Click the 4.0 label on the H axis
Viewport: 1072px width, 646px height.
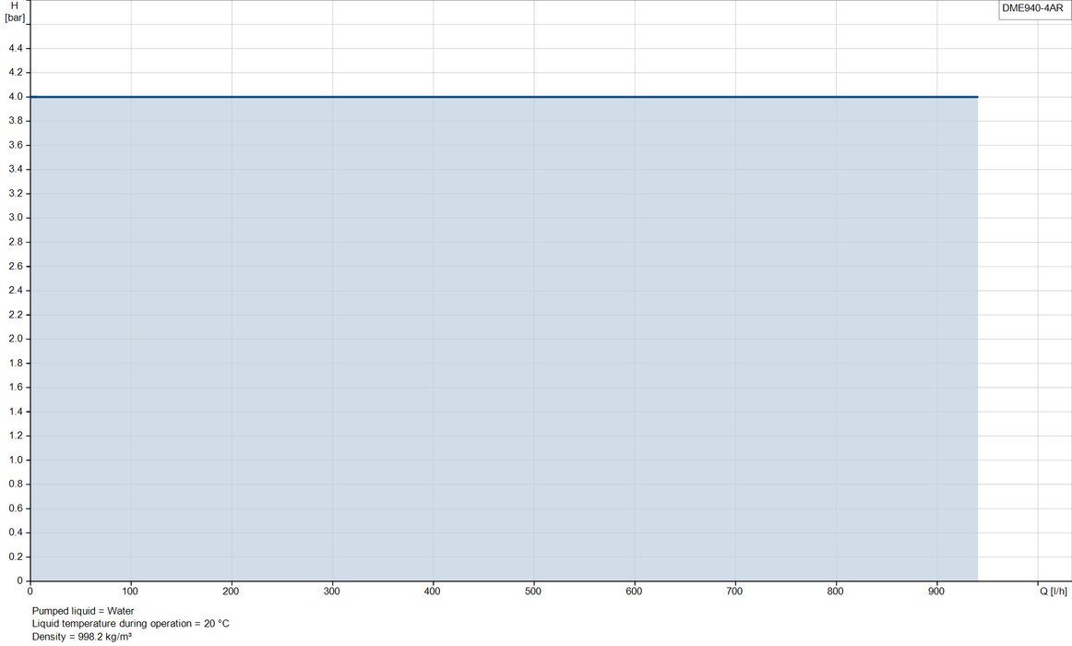coord(16,96)
